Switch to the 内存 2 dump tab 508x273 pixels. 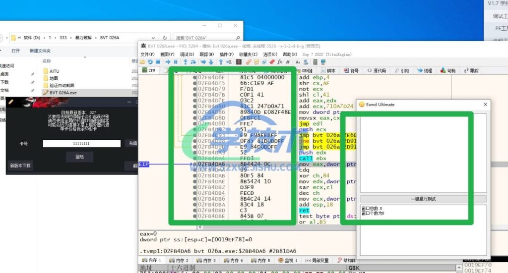tap(179, 260)
